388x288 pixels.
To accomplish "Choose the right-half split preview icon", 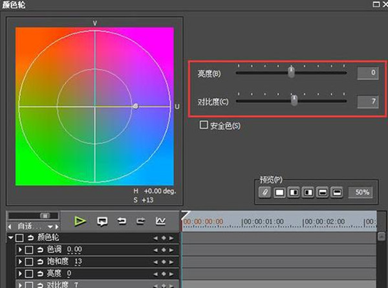I will [308, 192].
